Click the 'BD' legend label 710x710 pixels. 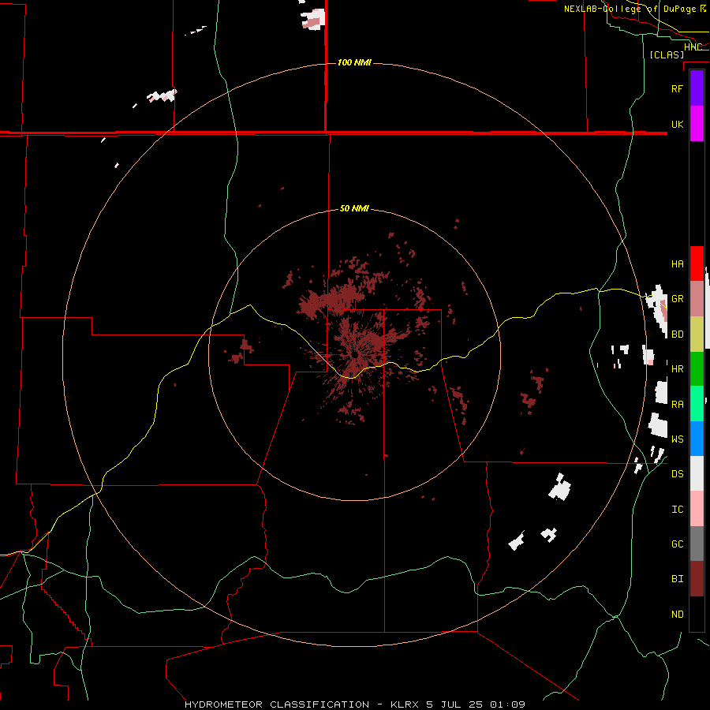coord(677,334)
